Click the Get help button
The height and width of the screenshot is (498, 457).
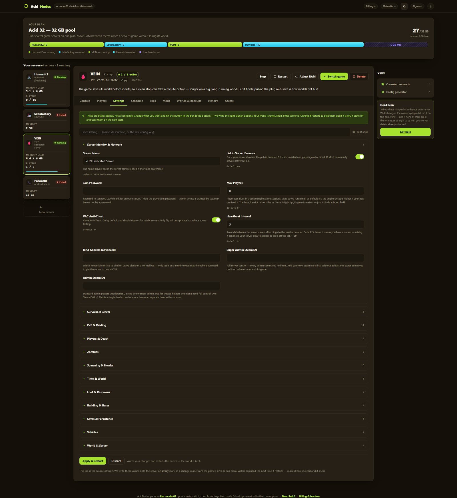coord(405,132)
